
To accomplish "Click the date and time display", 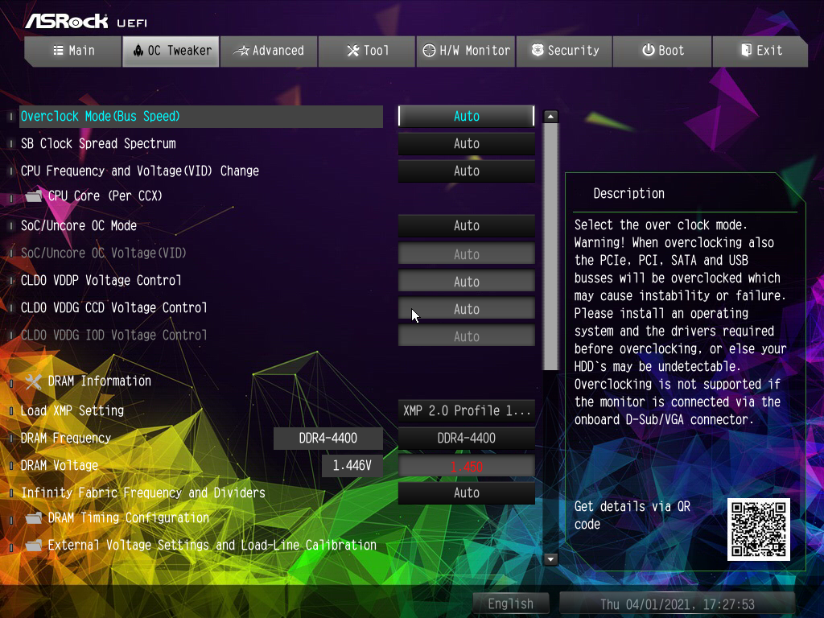I will 677,604.
